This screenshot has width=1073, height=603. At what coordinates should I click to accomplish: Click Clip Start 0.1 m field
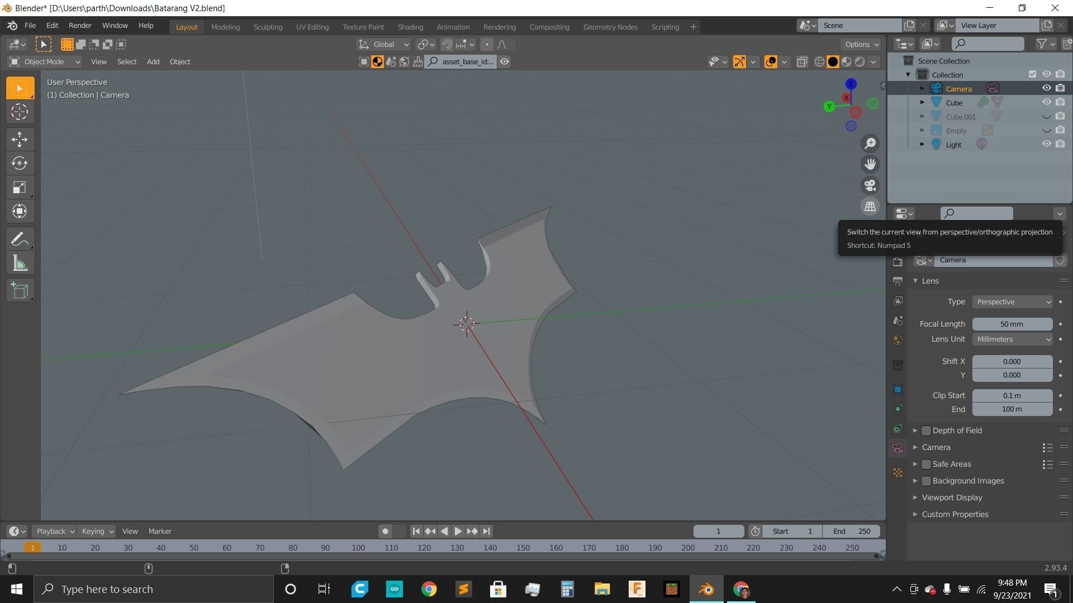(x=1012, y=396)
